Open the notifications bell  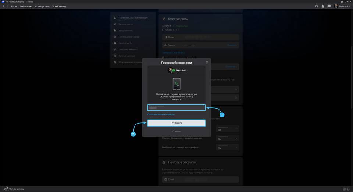pyautogui.click(x=323, y=6)
